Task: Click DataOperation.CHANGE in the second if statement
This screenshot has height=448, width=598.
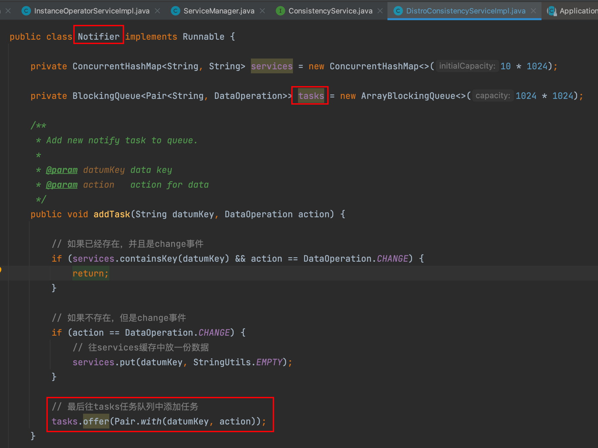Action: click(x=177, y=333)
